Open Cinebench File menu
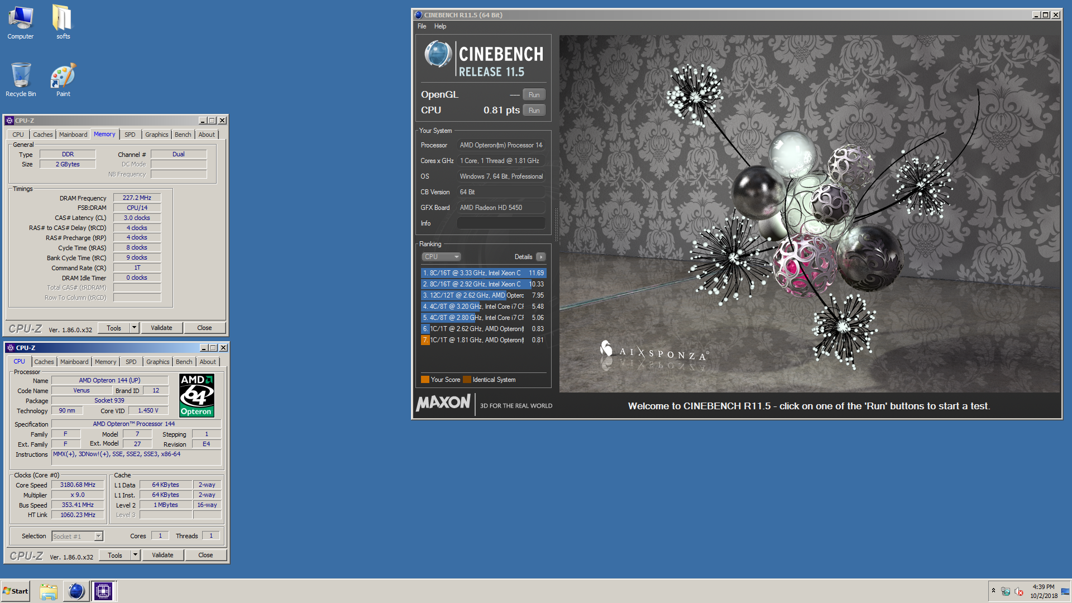The height and width of the screenshot is (603, 1072). click(x=422, y=26)
